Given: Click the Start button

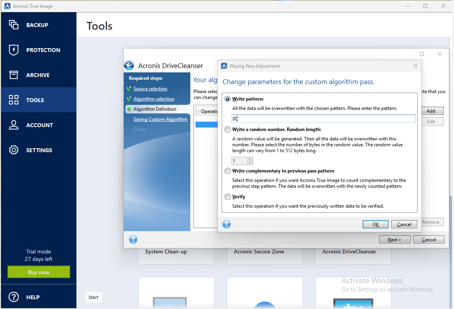Looking at the screenshot, I should pos(94,297).
